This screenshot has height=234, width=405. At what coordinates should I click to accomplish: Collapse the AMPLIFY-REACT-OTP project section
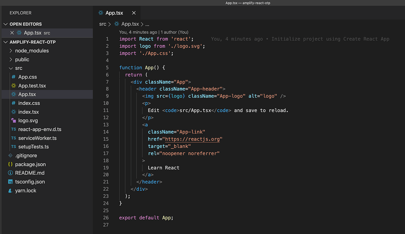[6, 42]
